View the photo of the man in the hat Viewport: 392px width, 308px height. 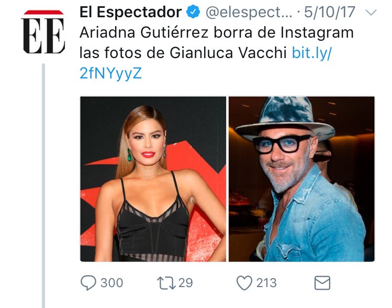click(302, 179)
